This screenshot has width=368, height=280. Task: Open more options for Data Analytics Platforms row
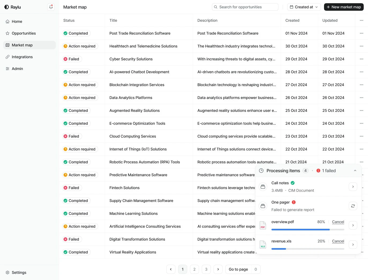(x=362, y=98)
